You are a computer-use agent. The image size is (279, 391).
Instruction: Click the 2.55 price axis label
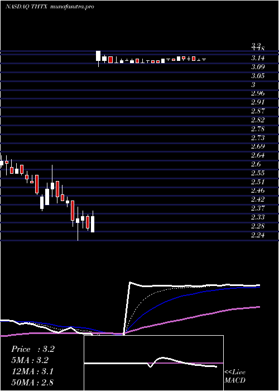[258, 173]
